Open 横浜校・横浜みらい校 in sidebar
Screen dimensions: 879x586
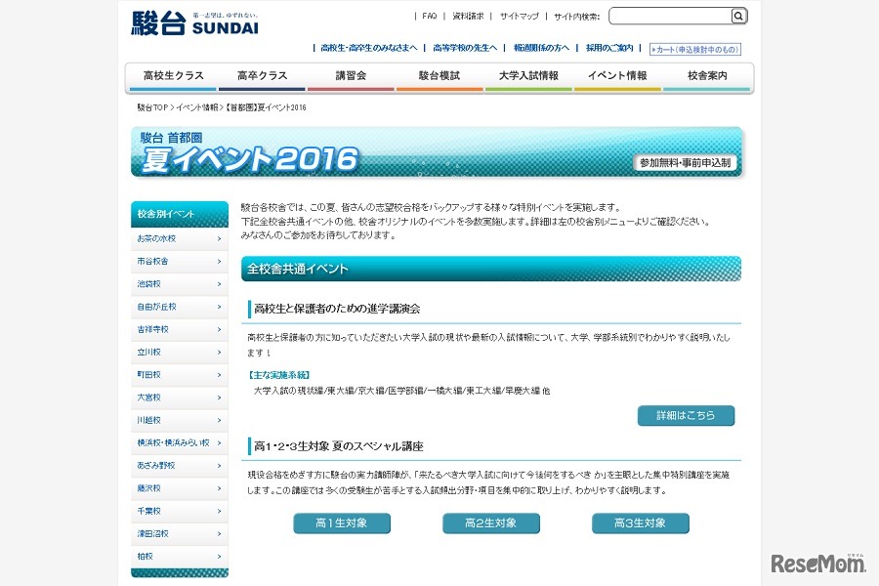pos(180,443)
